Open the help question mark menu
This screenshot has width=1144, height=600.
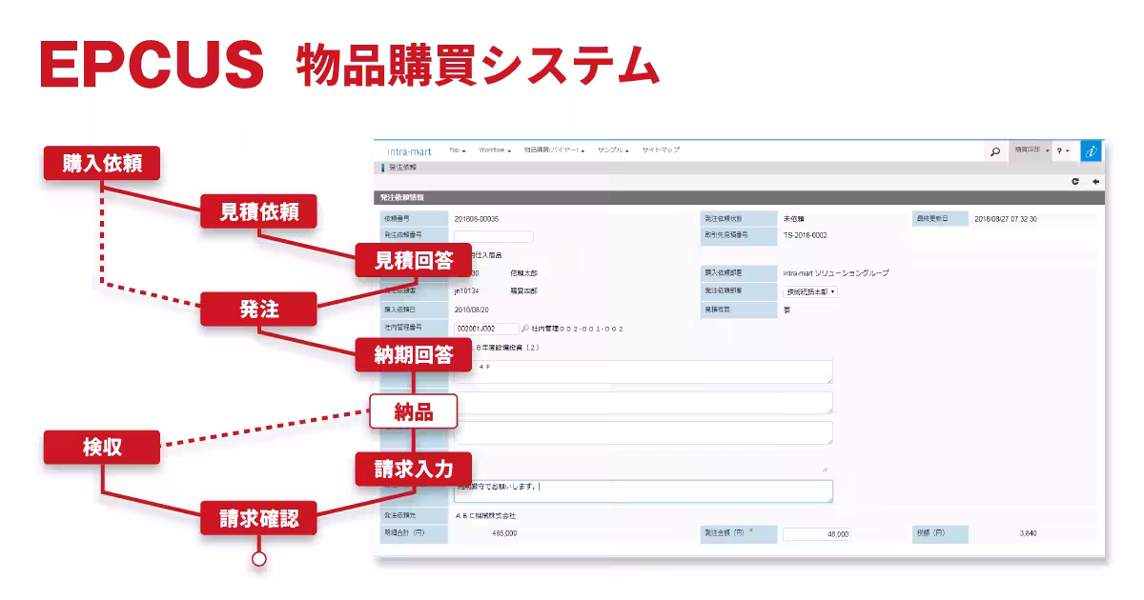1063,150
